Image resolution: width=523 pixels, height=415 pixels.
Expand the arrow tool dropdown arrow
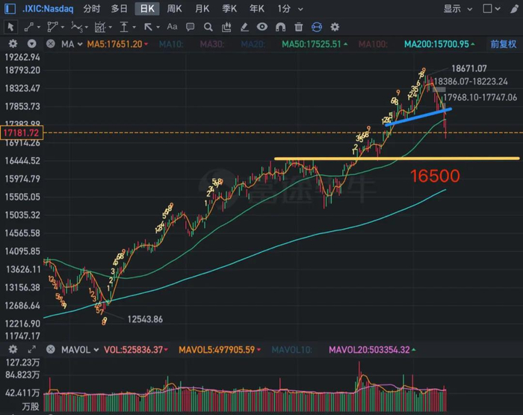[158, 28]
